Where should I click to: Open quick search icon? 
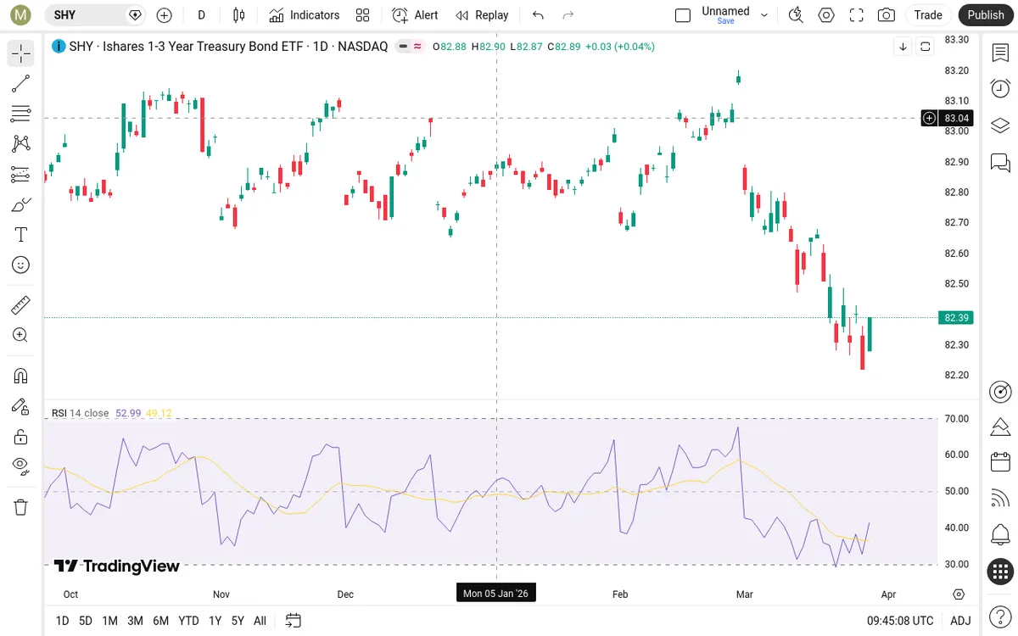pyautogui.click(x=796, y=15)
